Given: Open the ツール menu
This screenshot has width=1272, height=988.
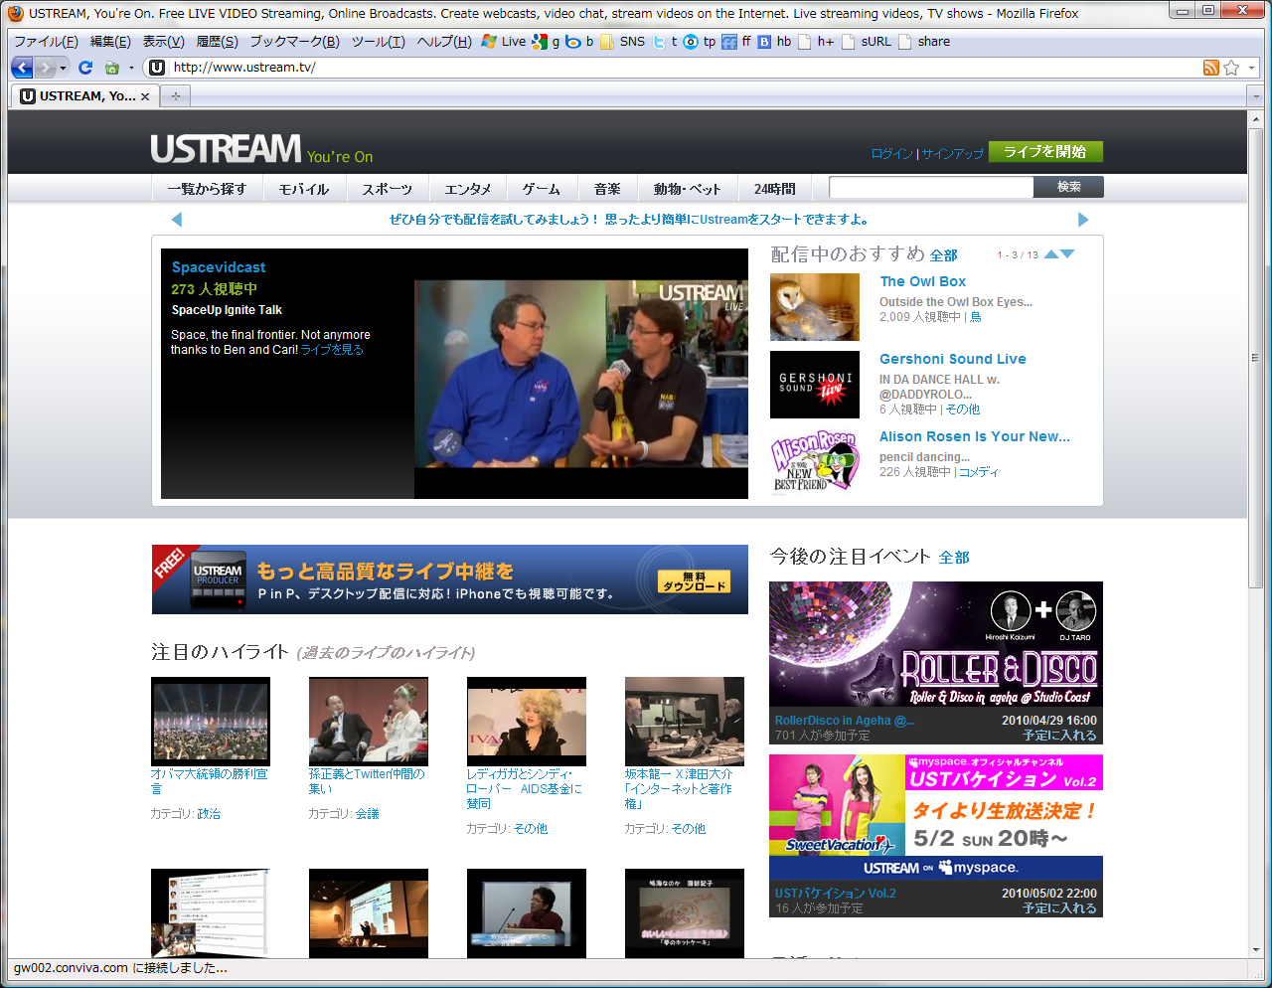Looking at the screenshot, I should tap(378, 42).
